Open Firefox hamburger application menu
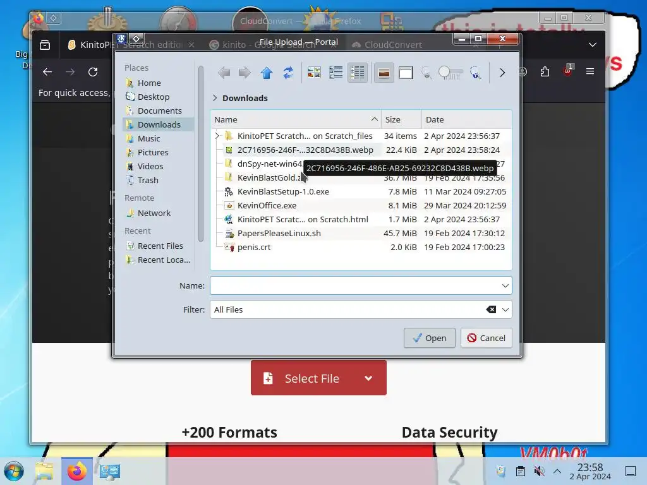647x485 pixels. pyautogui.click(x=590, y=72)
